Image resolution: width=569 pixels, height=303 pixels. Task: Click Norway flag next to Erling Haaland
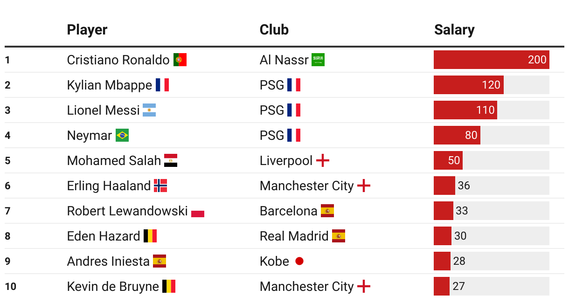[160, 186]
